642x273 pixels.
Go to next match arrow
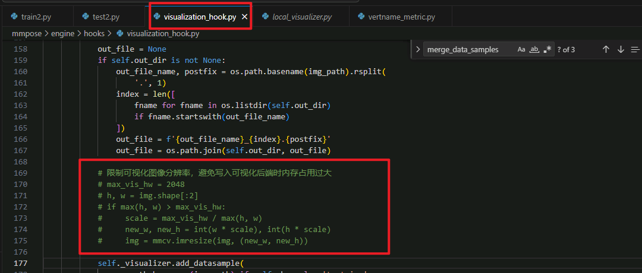[621, 49]
